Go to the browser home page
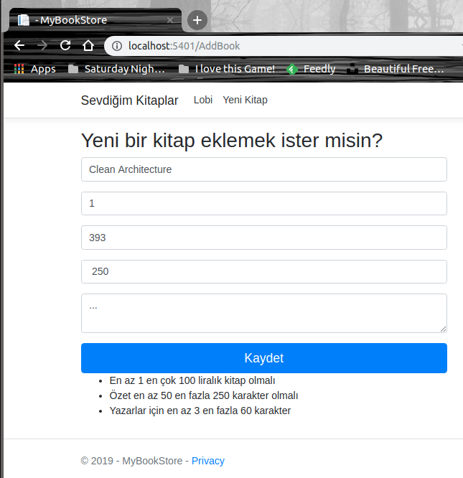Viewport: 463px width, 478px height. click(88, 46)
